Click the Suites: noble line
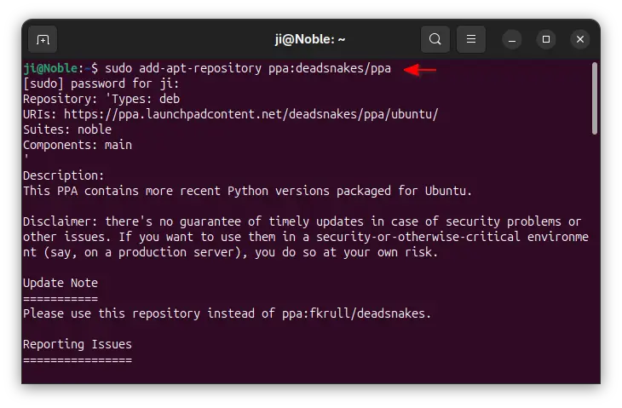 (67, 129)
